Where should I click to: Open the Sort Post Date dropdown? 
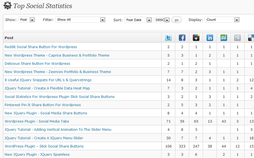tap(138, 20)
